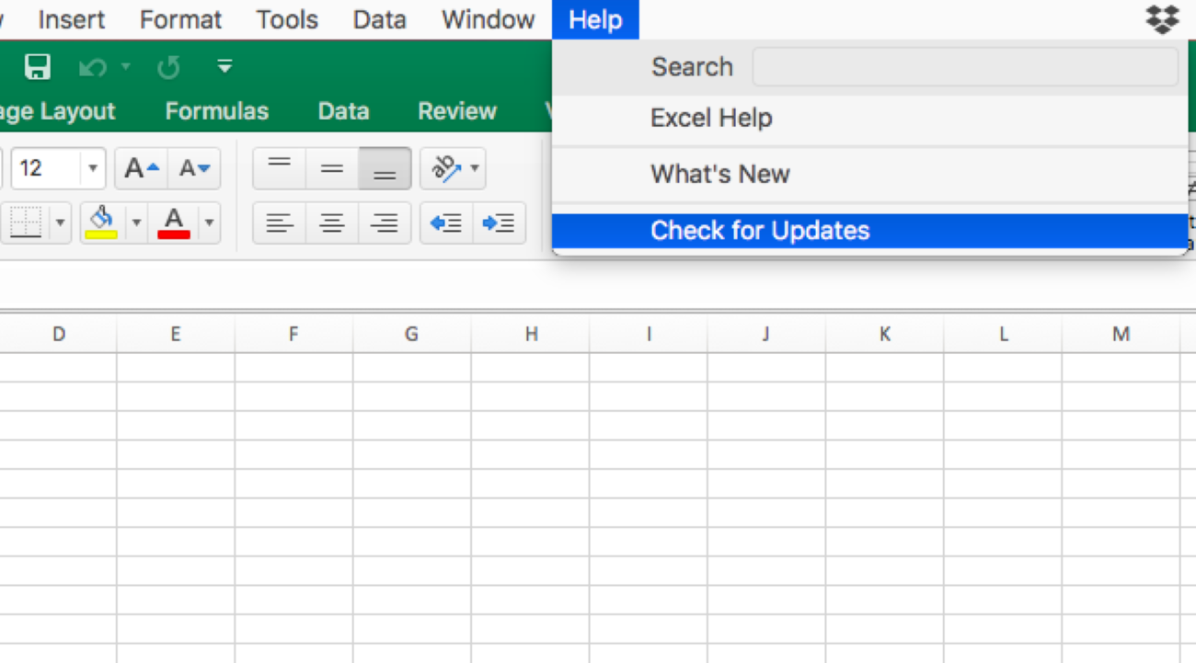Toggle right text alignment

click(x=385, y=223)
